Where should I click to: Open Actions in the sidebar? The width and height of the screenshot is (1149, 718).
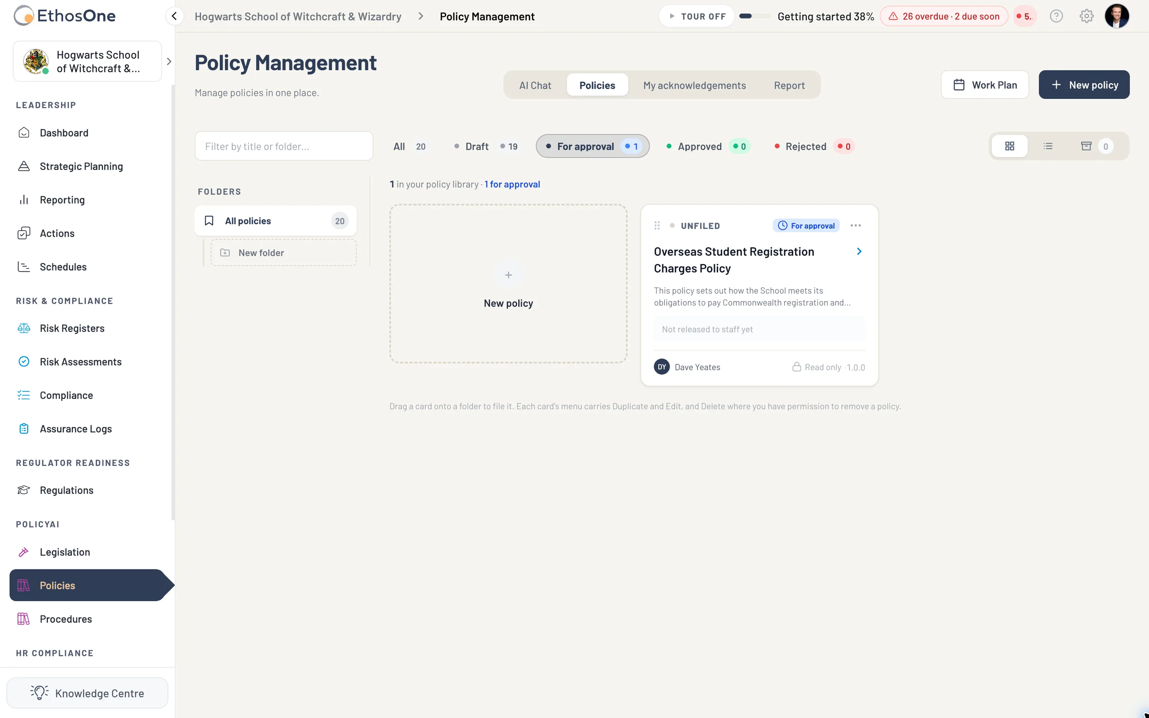88,233
